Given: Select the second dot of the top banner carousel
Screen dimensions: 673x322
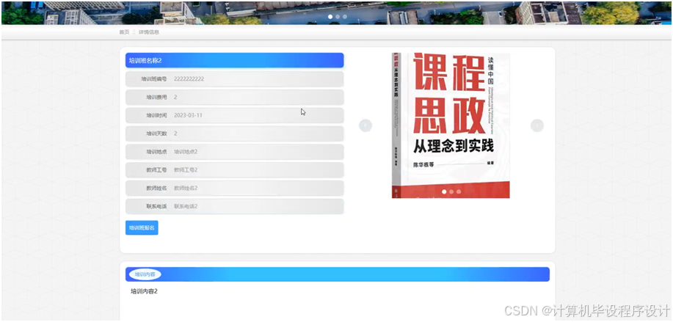Looking at the screenshot, I should 338,17.
